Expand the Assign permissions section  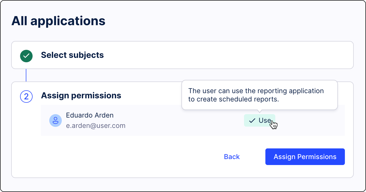point(81,95)
